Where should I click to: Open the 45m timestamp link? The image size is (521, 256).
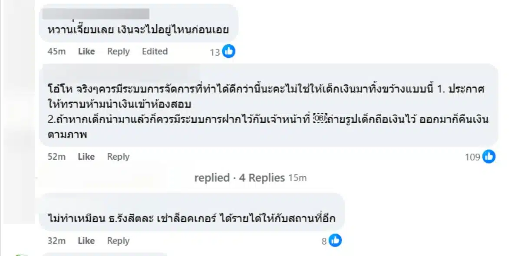pos(56,51)
